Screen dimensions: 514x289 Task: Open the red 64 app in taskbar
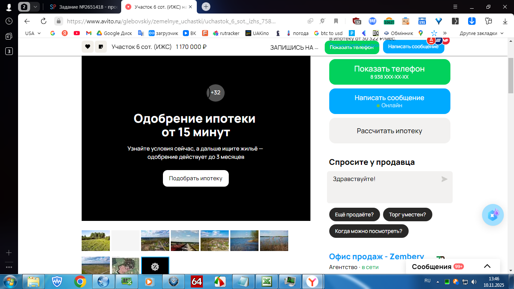tap(197, 281)
